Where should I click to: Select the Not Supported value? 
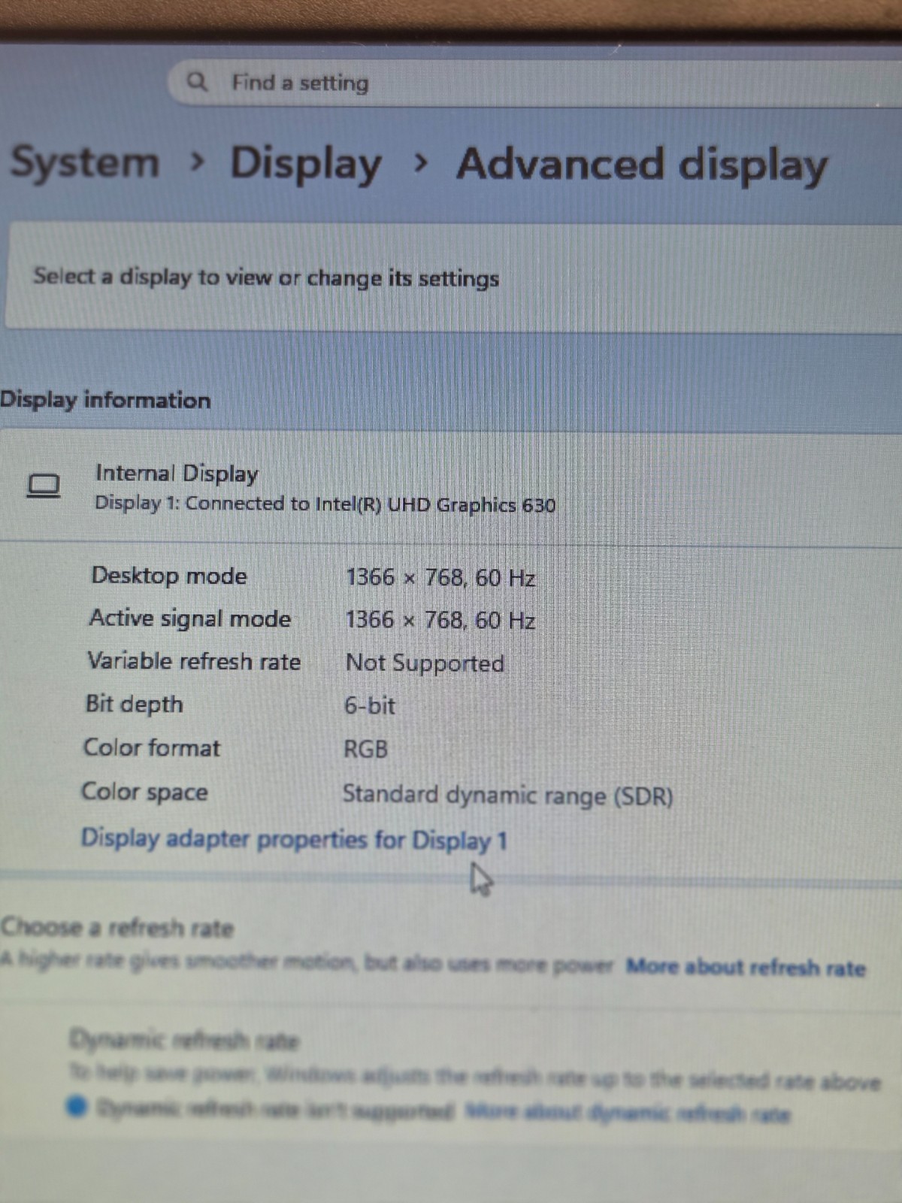click(425, 663)
